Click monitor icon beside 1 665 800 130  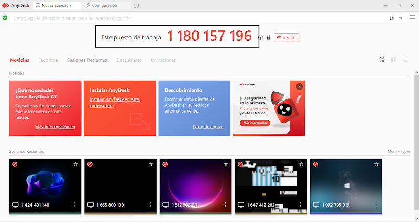[x=91, y=205]
